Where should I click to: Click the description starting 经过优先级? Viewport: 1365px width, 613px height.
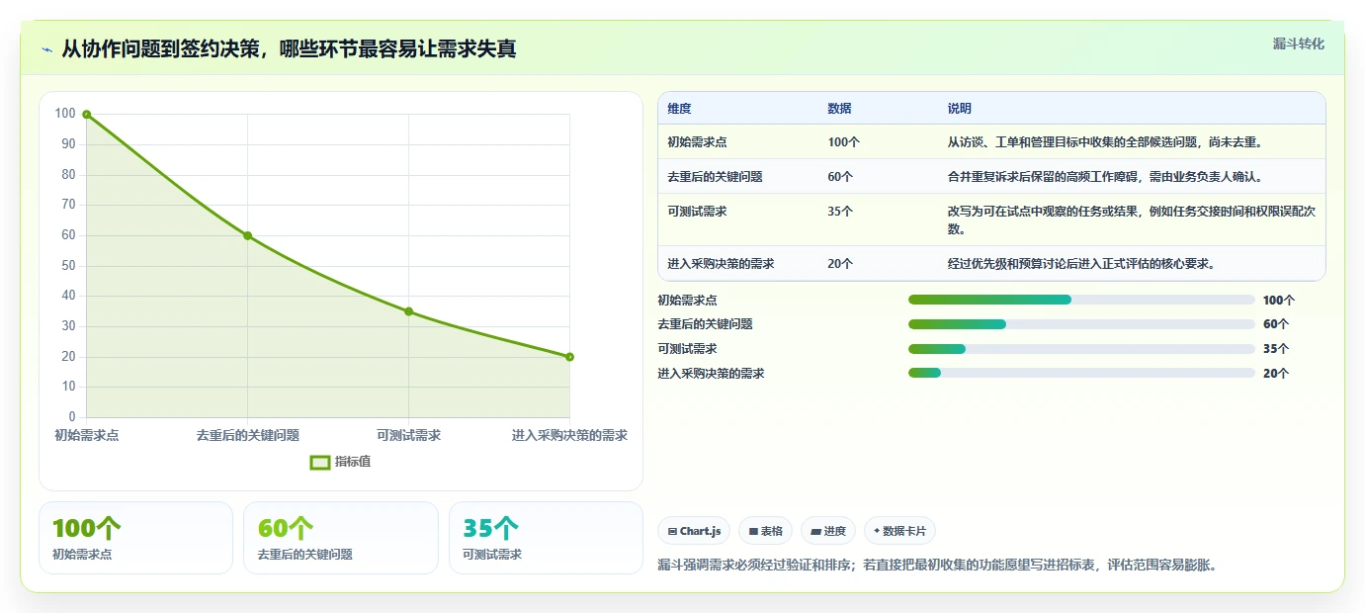(1081, 264)
